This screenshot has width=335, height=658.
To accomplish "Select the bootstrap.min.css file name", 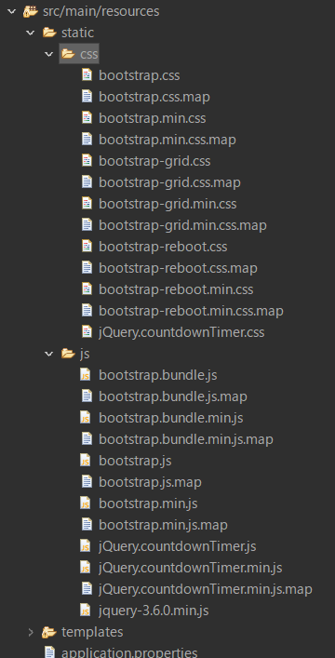I will pos(153,118).
